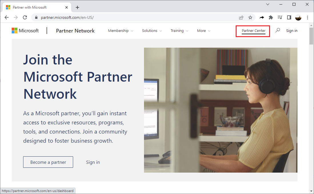Image resolution: width=314 pixels, height=194 pixels.
Task: Open the Chrome profile avatar
Action: click(298, 18)
